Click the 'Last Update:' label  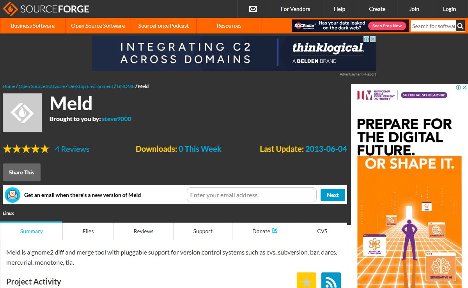(x=282, y=149)
